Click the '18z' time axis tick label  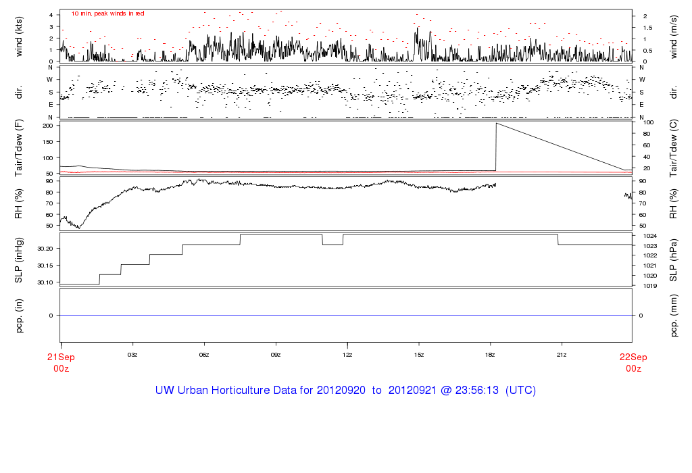point(490,355)
